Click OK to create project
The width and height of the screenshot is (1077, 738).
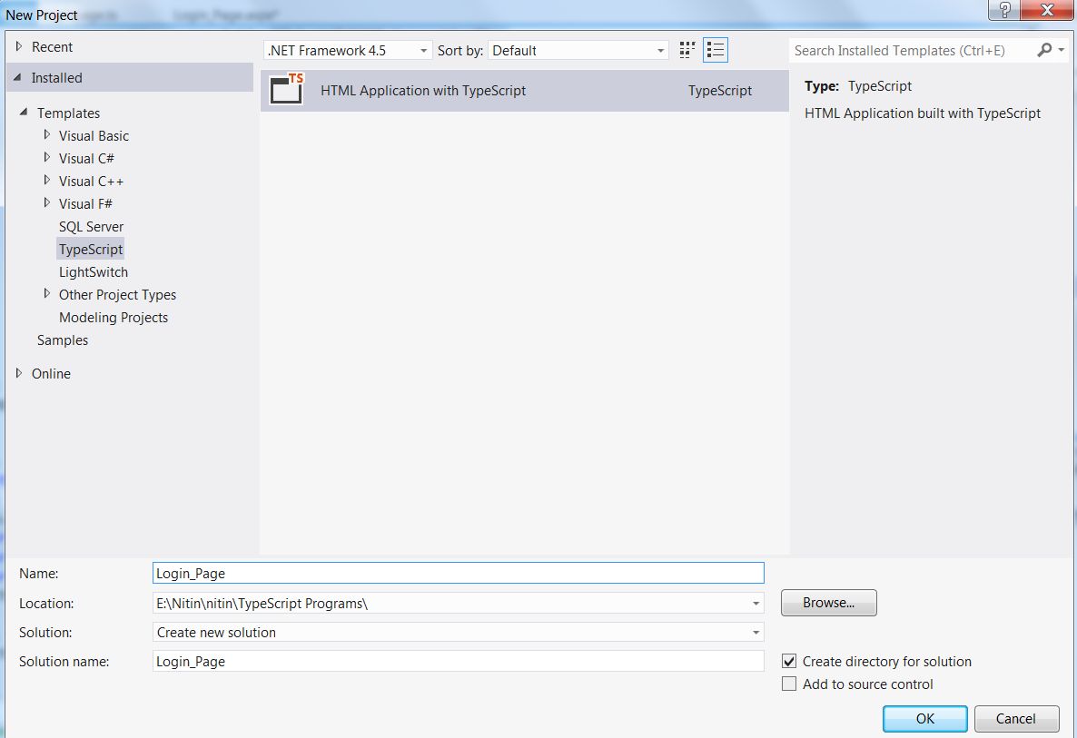(x=925, y=718)
